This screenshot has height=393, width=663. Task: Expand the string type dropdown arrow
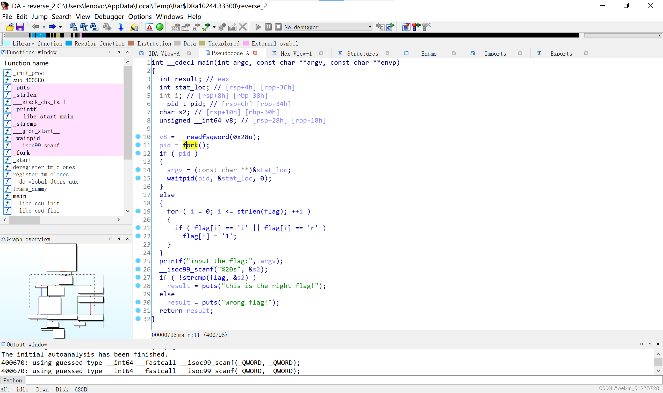coord(214,27)
